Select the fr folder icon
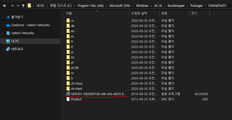 point(68,41)
